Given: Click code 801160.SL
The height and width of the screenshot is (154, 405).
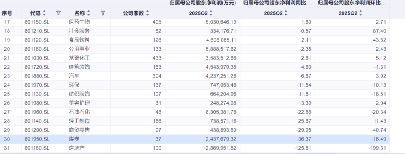Looking at the screenshot, I should 37,49.
